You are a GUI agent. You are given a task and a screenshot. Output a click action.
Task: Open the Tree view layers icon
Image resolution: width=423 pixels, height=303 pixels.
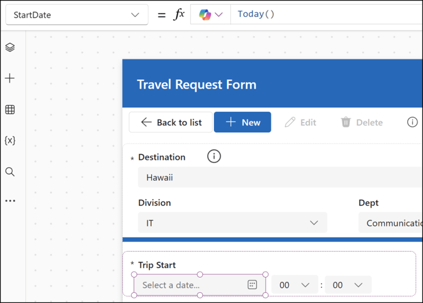(10, 48)
